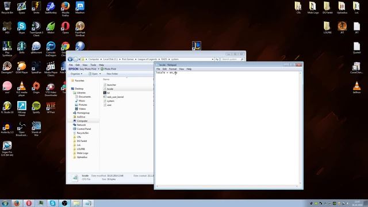Open the Recycle Bin desktop icon
The width and height of the screenshot is (368, 207).
click(x=7, y=7)
